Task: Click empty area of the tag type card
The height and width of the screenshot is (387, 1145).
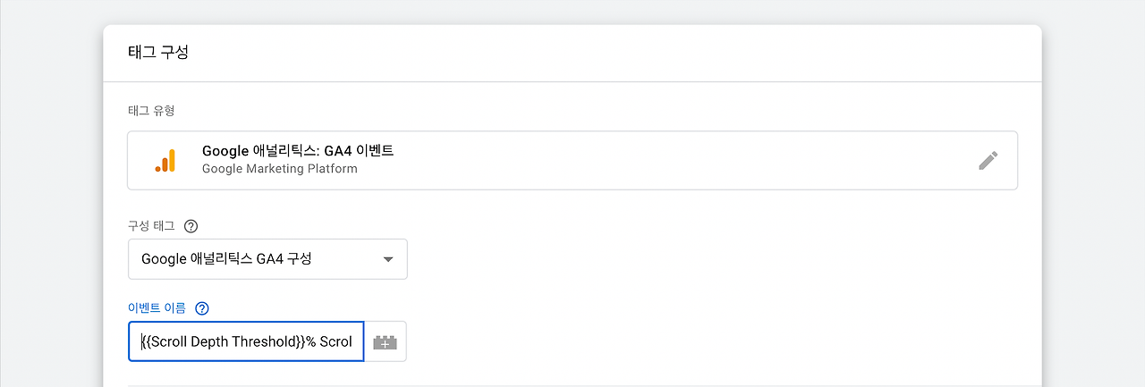Action: (671, 161)
